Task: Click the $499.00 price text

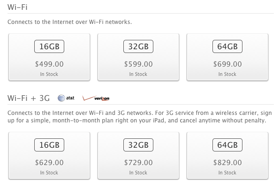Action: click(x=49, y=64)
